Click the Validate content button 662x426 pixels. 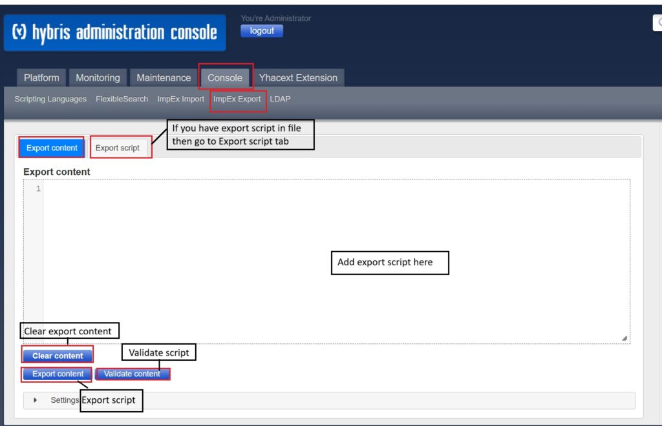click(132, 374)
